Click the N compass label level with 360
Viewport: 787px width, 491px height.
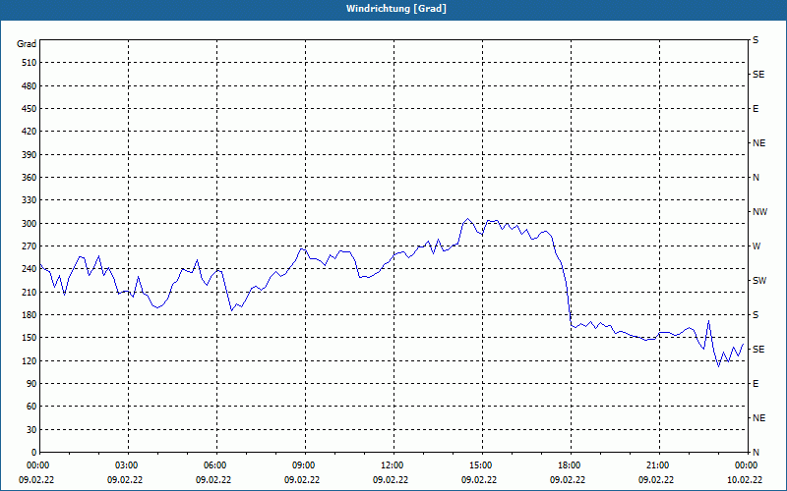click(x=756, y=178)
